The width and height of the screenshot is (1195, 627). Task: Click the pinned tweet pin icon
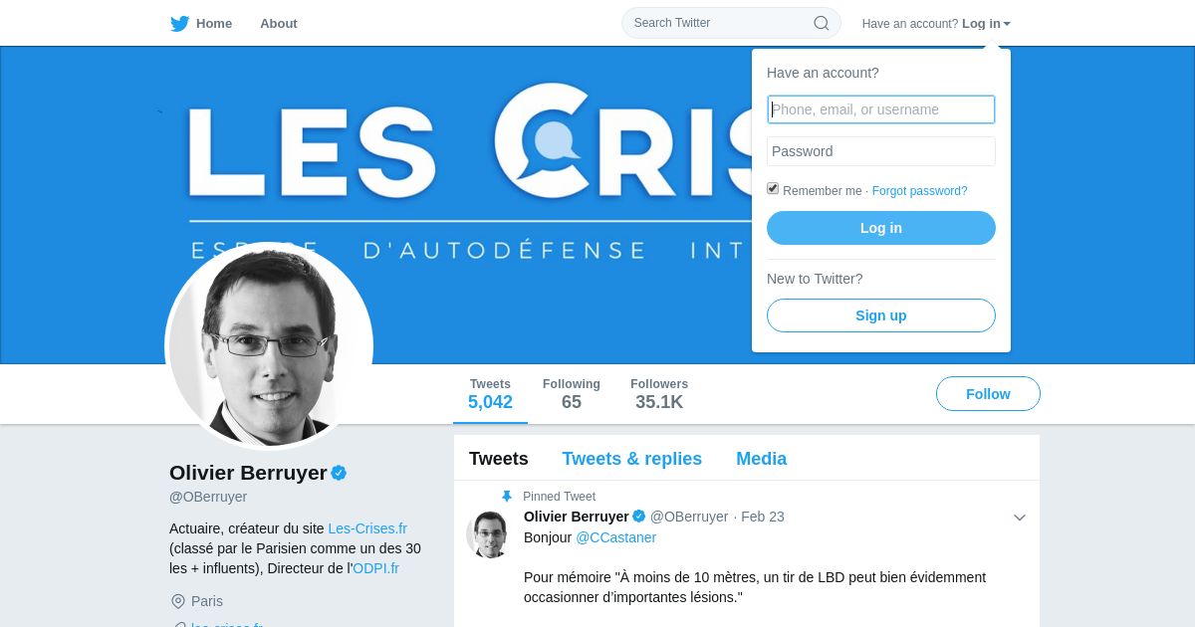pos(507,497)
